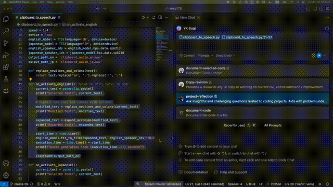Open the Apple menu

5,2
